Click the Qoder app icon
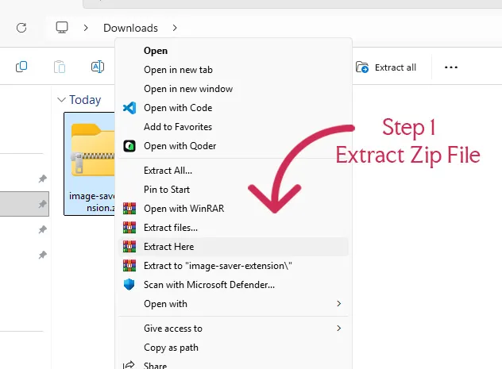 129,146
